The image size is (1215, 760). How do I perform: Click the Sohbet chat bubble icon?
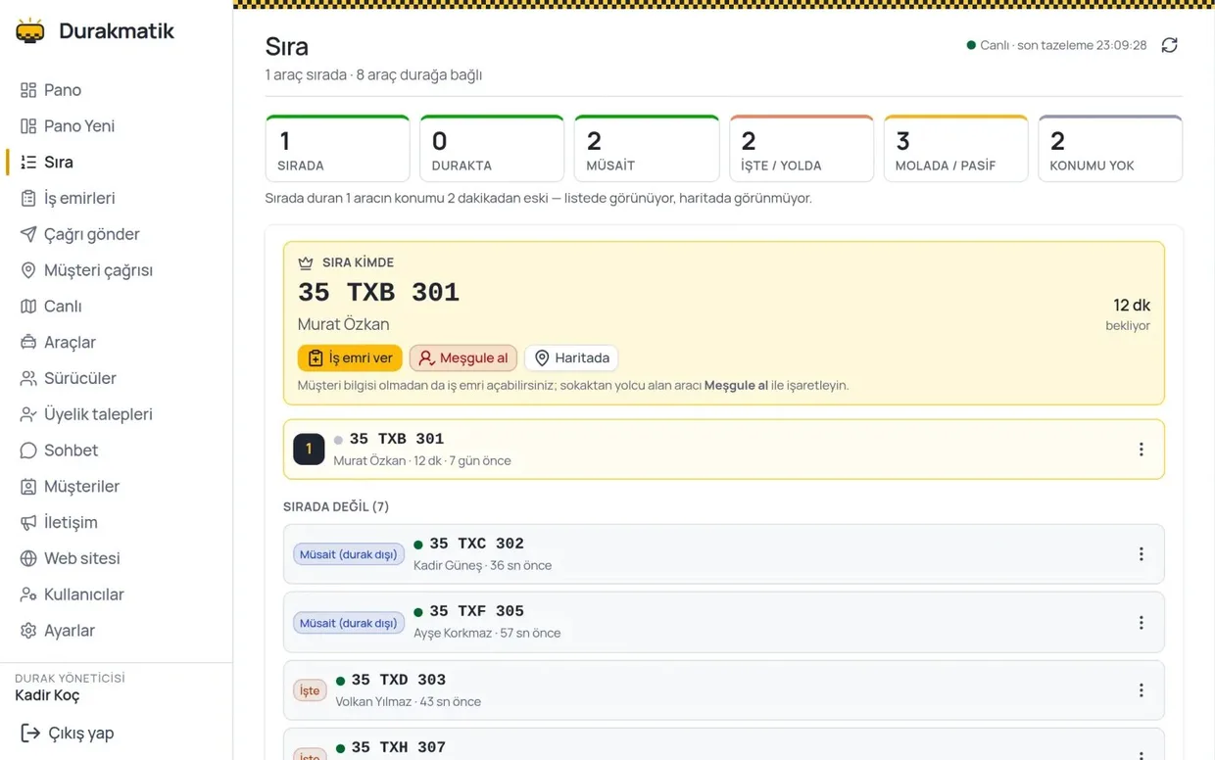click(x=28, y=451)
